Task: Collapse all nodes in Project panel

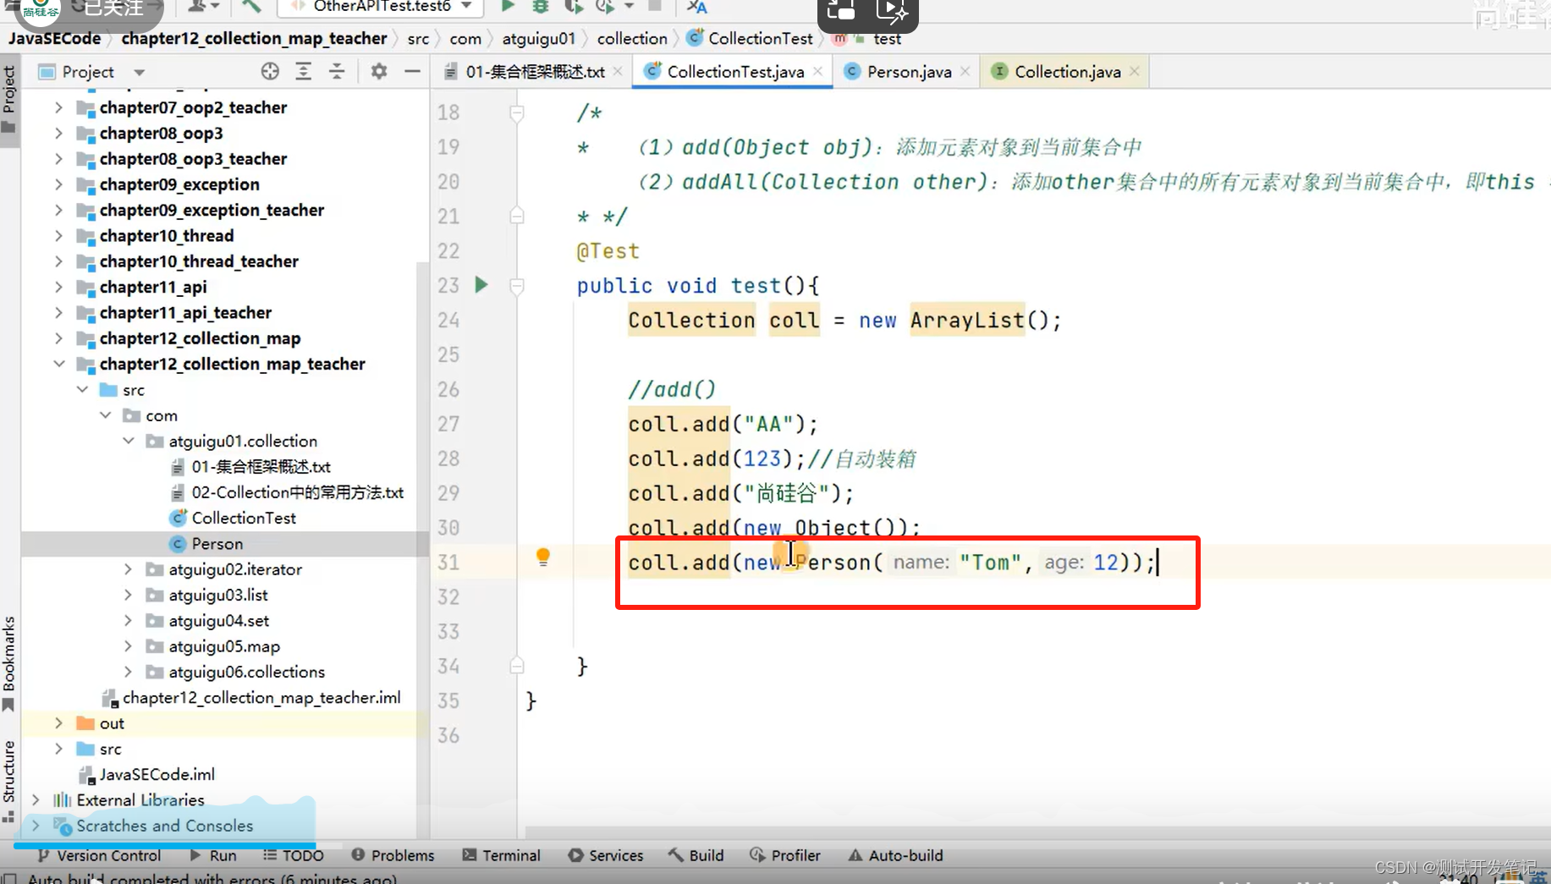Action: click(x=337, y=72)
